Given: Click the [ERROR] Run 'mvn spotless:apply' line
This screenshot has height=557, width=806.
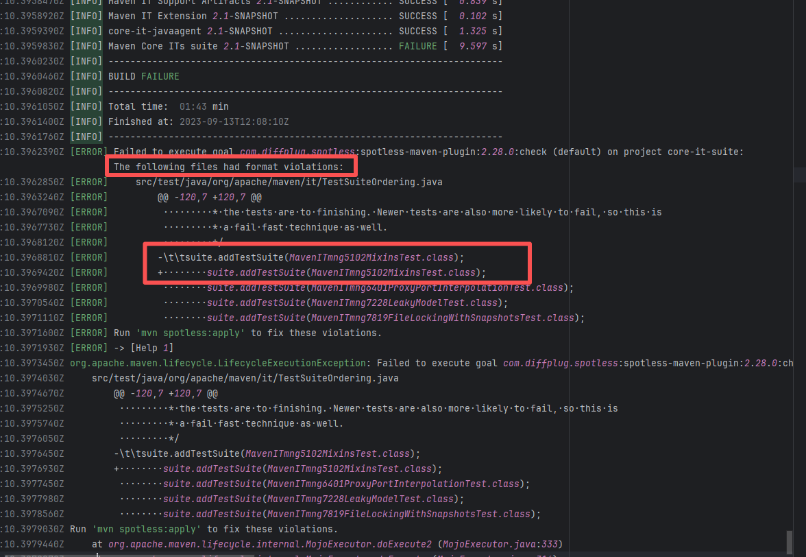Looking at the screenshot, I should tap(247, 333).
